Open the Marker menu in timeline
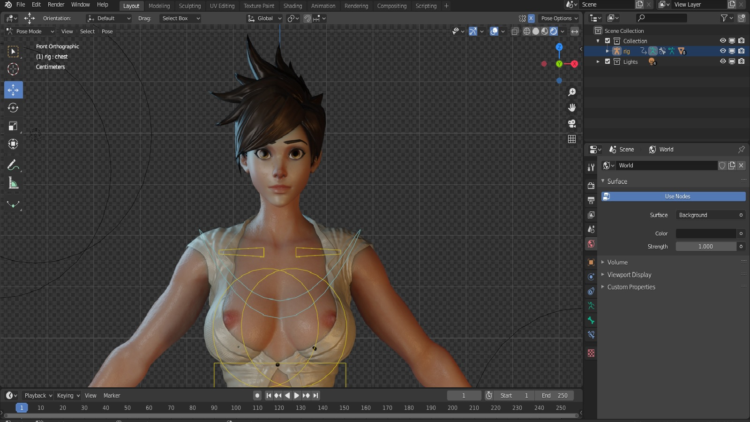Image resolution: width=750 pixels, height=422 pixels. (112, 395)
